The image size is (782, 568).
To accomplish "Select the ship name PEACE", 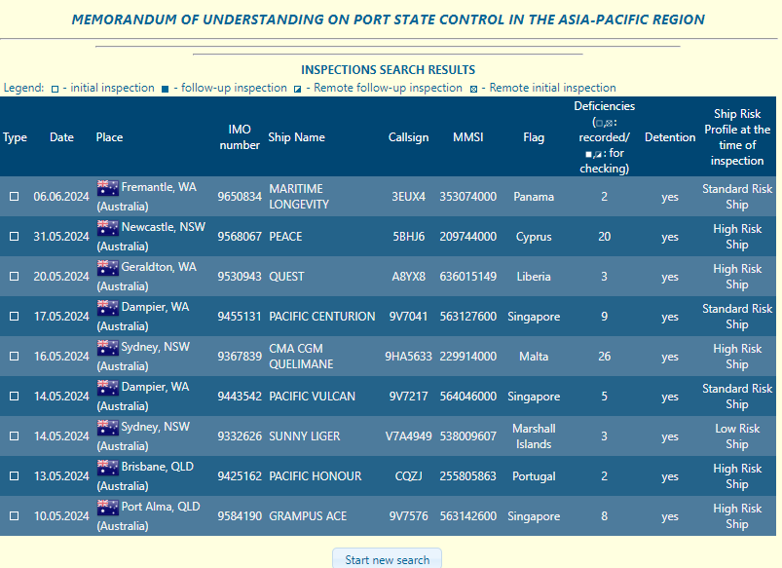I will (x=285, y=236).
